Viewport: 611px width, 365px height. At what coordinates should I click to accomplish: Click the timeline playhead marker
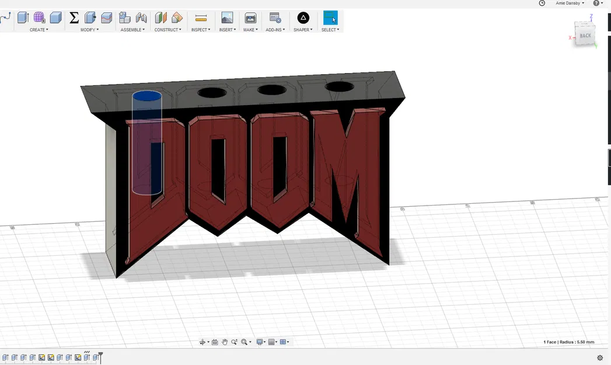point(100,356)
